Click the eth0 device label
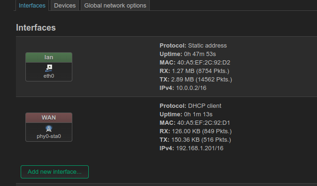Screen dimensions: 317x186 [x=49, y=76]
